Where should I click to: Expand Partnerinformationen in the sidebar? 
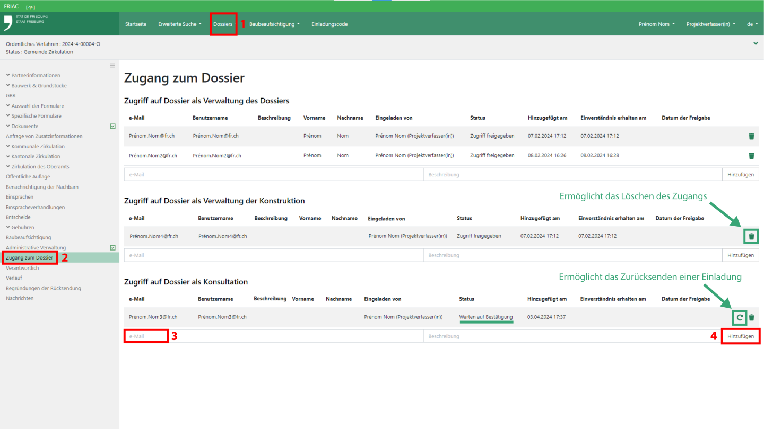[36, 76]
